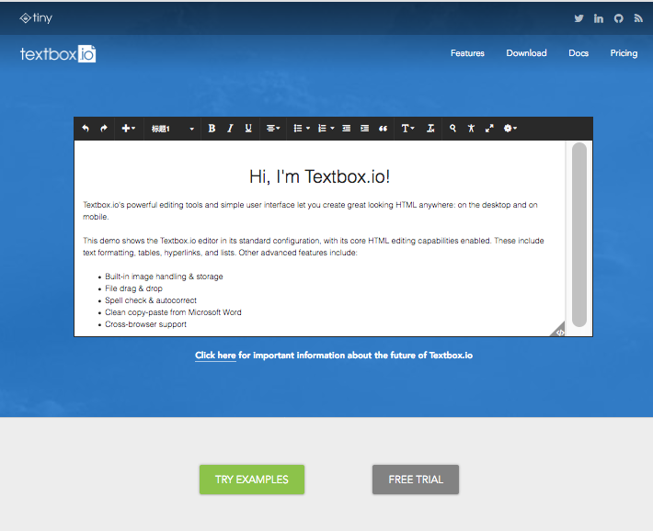The height and width of the screenshot is (531, 653).
Task: Click bullet 'Clean copy-paste from Microsoft Word'
Action: (x=173, y=312)
